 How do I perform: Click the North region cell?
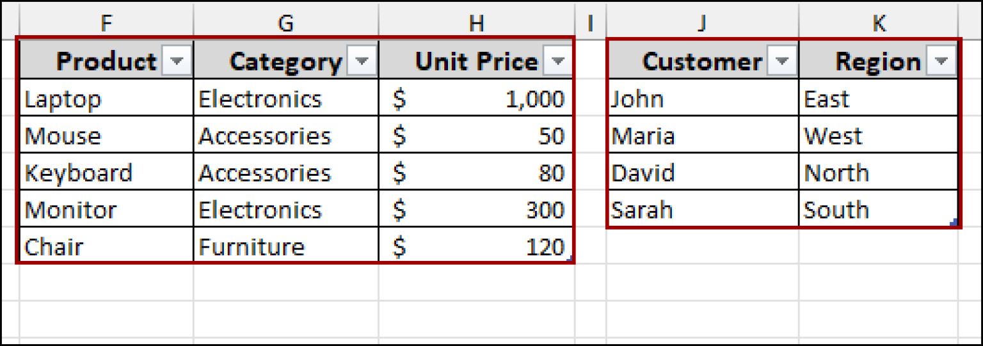[x=879, y=173]
